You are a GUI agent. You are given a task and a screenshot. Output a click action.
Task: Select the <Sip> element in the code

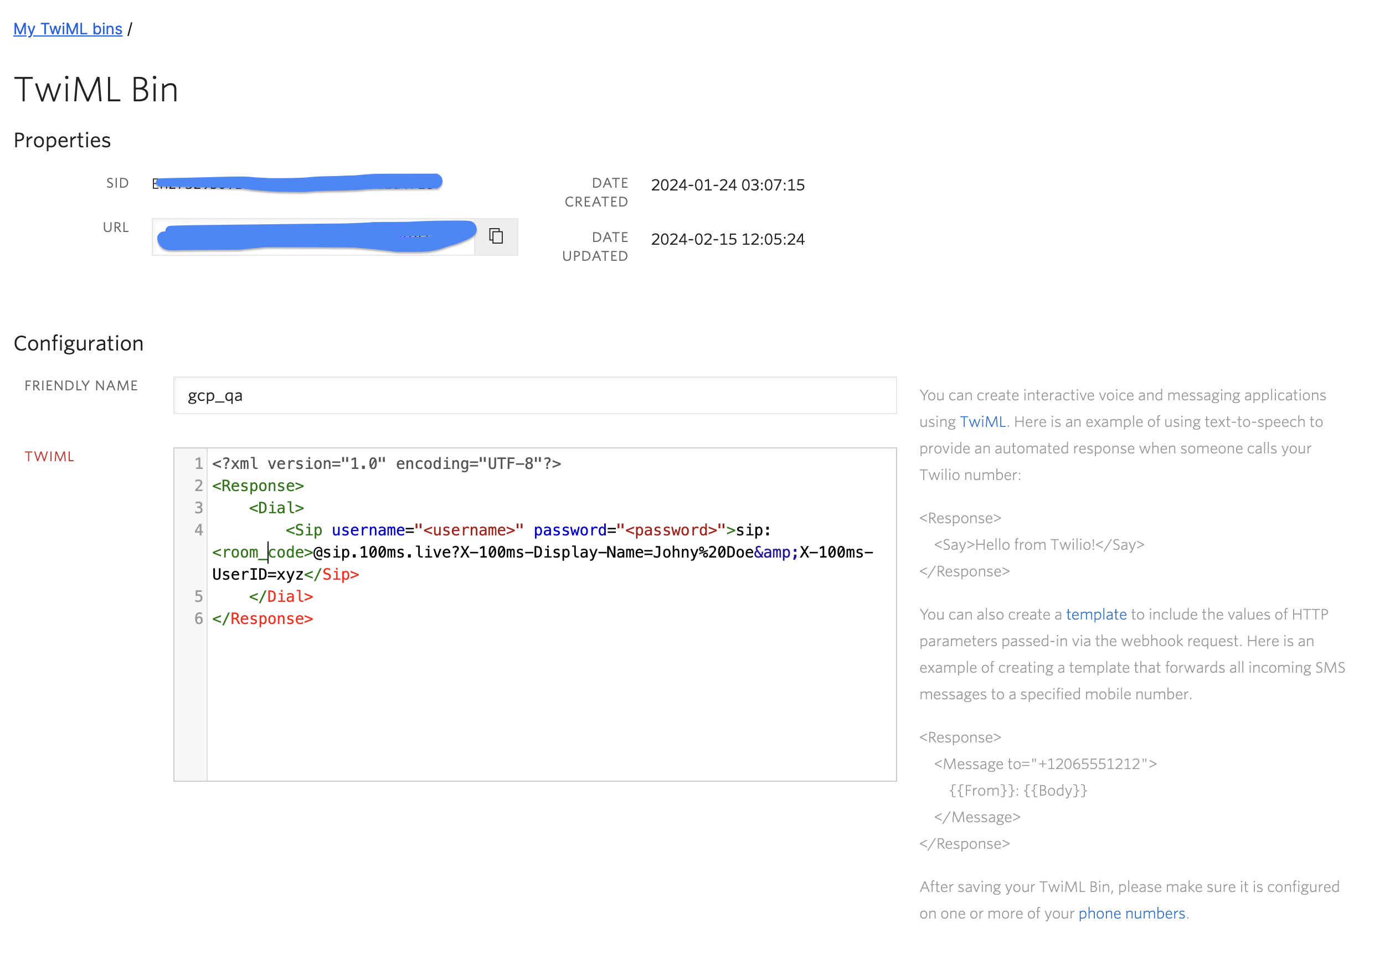305,530
